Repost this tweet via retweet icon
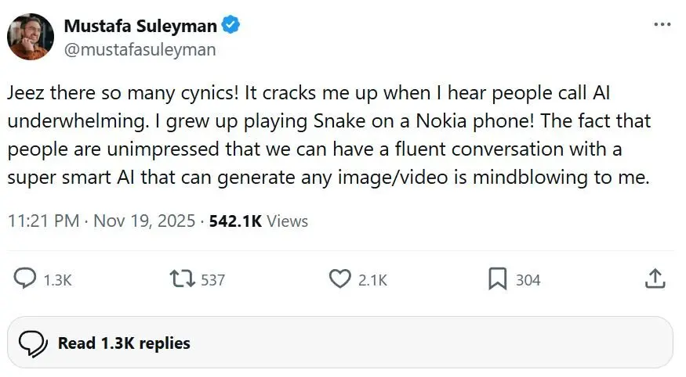 point(181,279)
